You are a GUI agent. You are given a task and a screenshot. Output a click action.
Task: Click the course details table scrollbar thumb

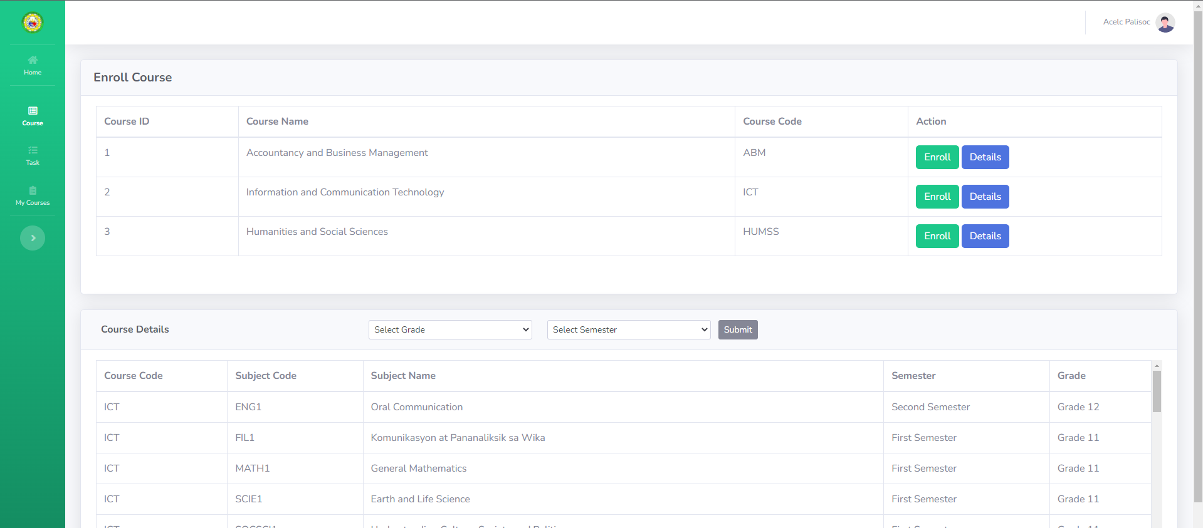point(1157,391)
